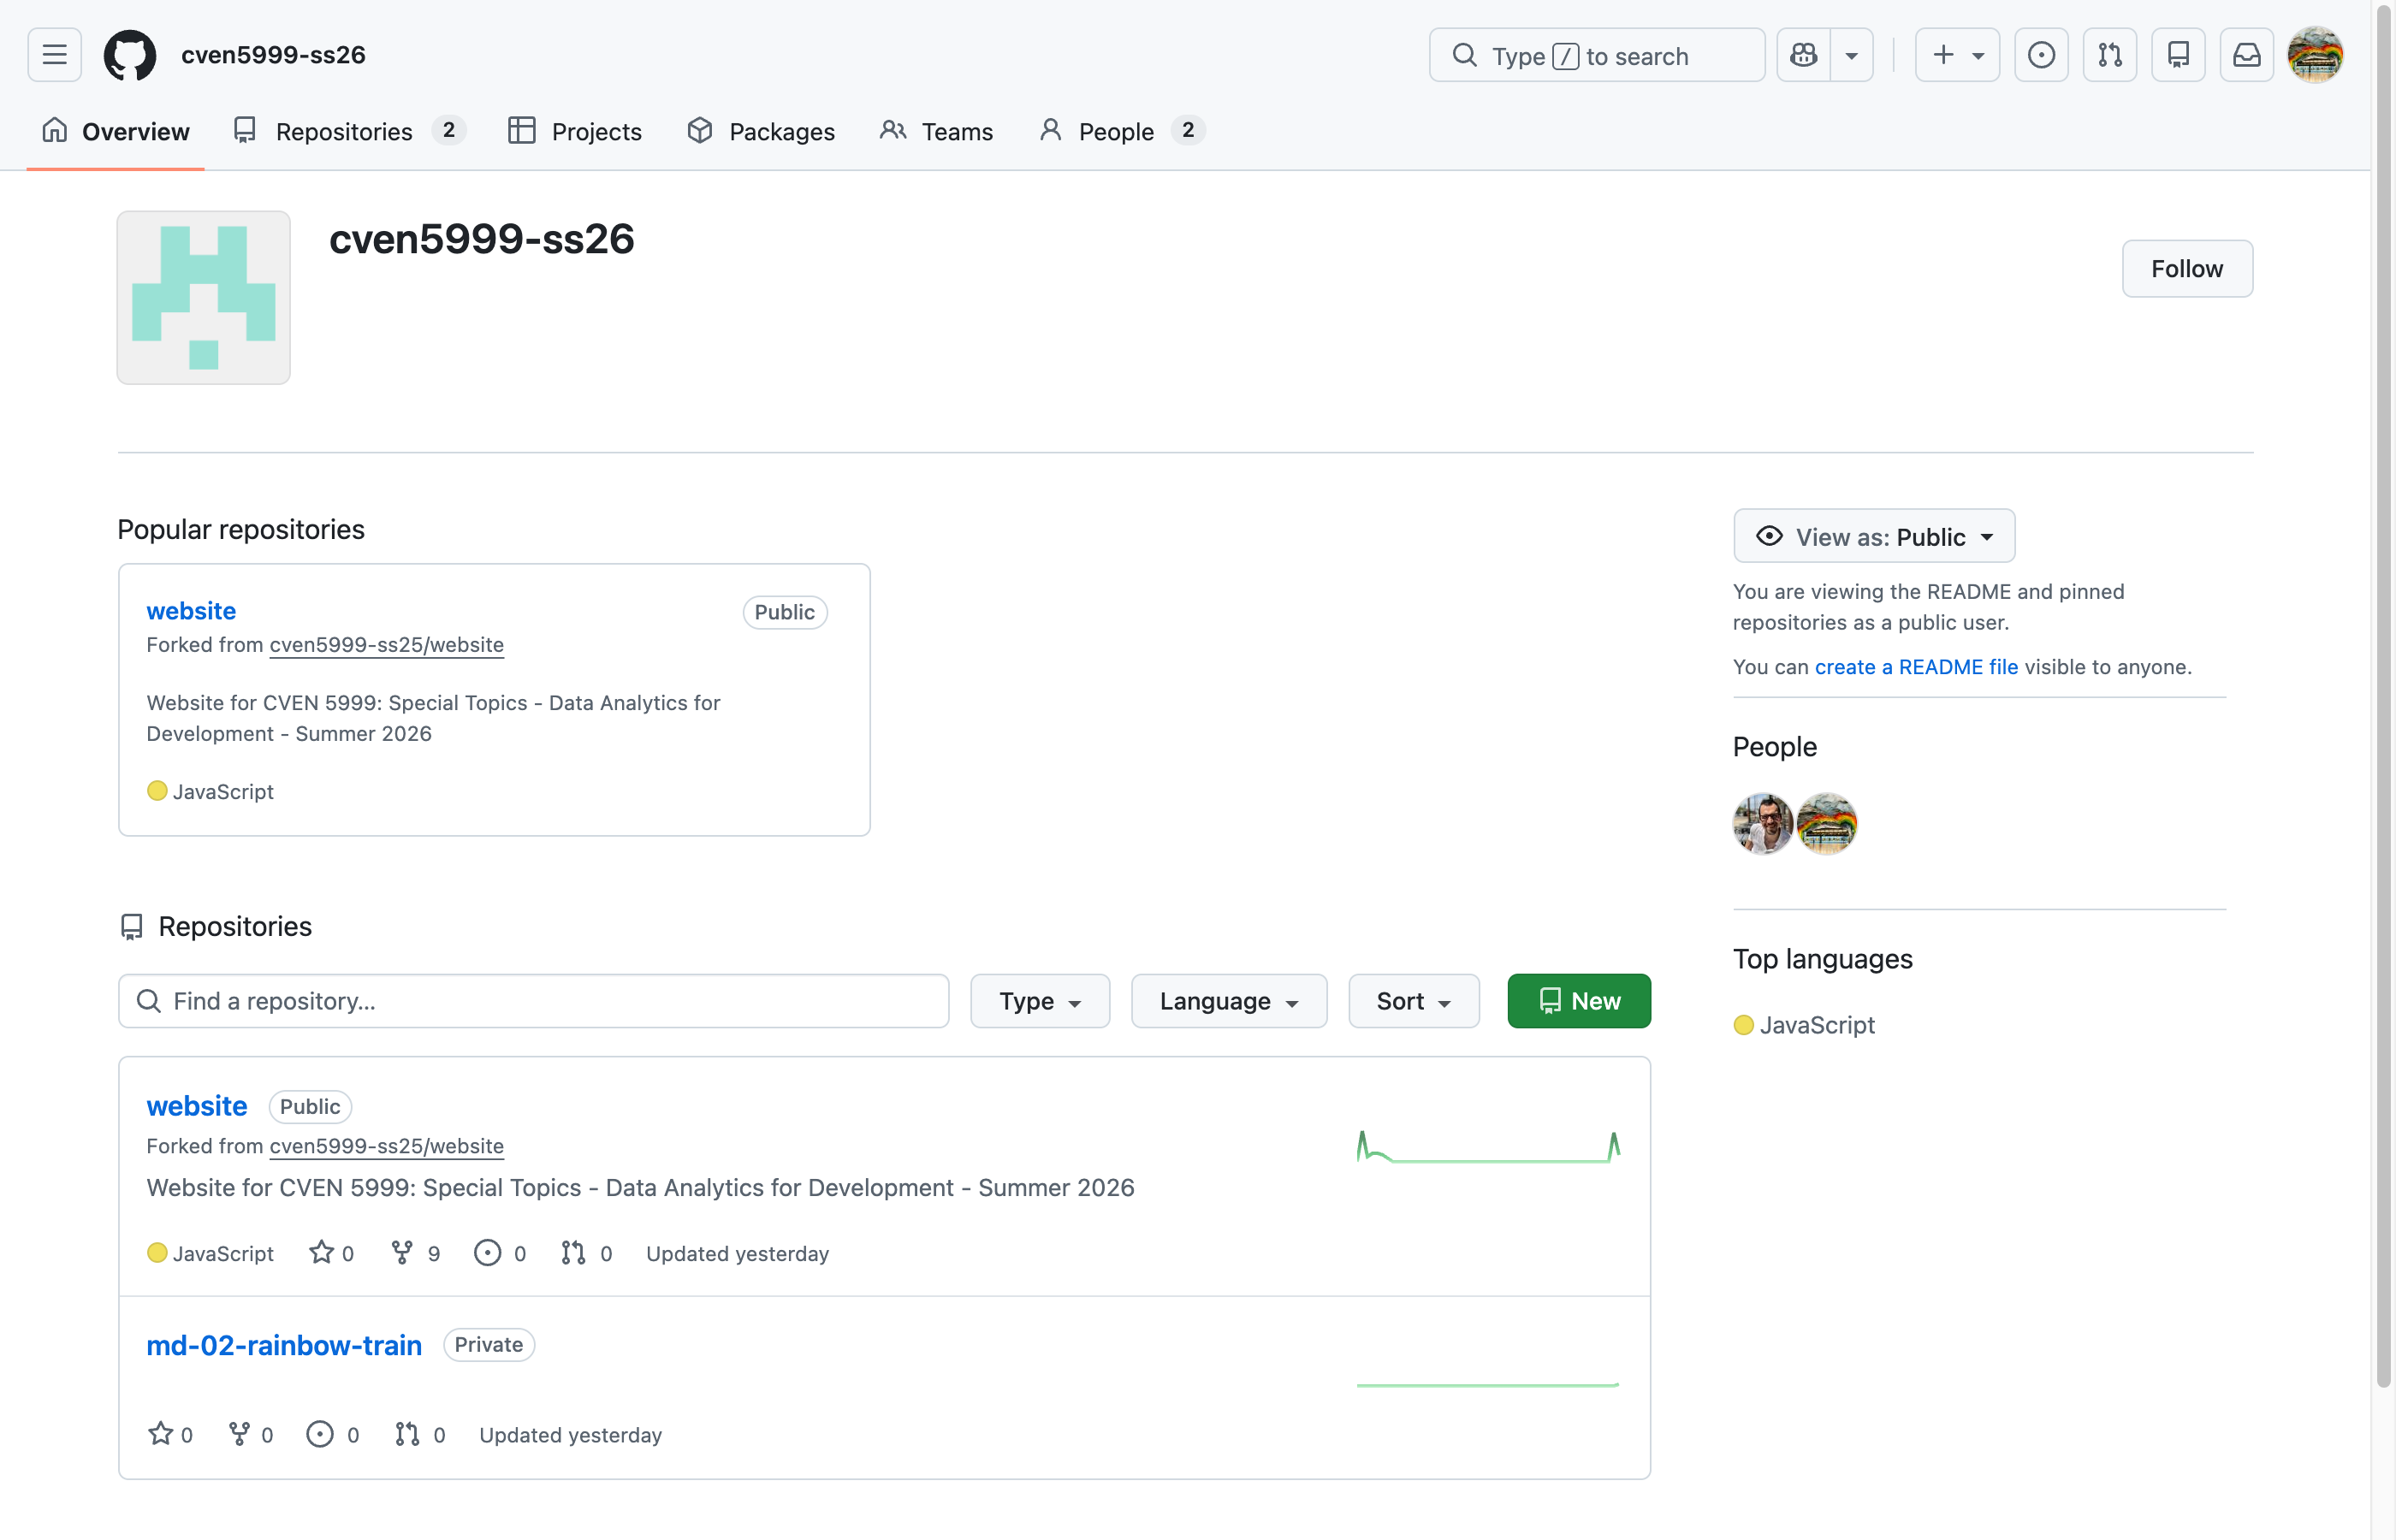Viewport: 2396px width, 1540px height.
Task: Open user profile avatar menu
Action: [2315, 55]
